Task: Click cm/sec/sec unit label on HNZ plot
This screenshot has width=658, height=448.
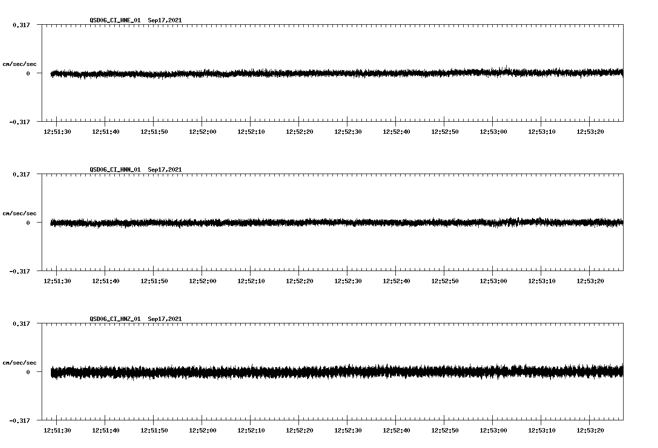Action: (19, 363)
